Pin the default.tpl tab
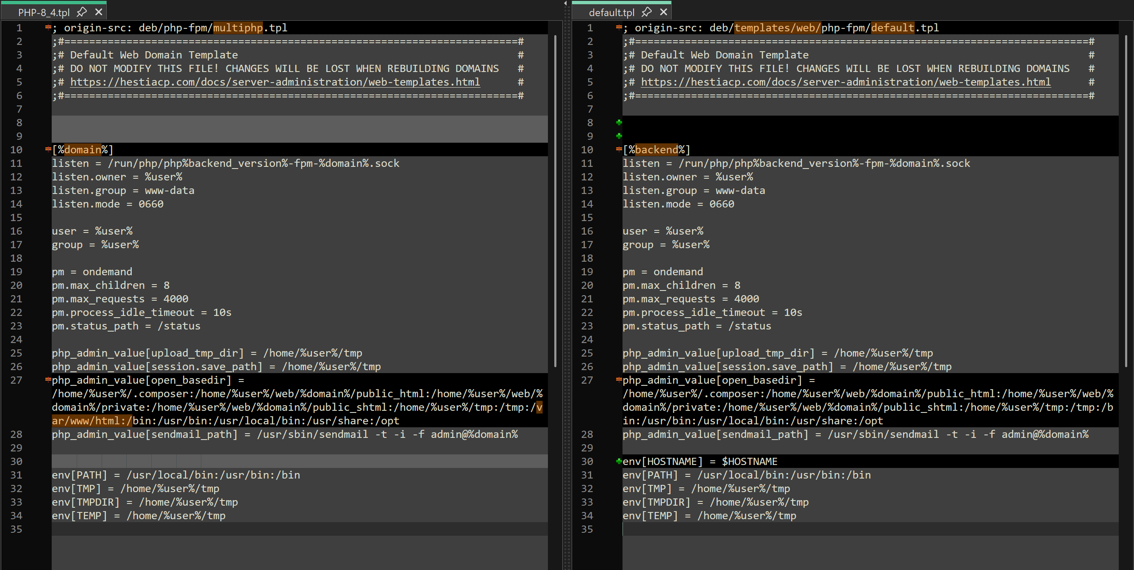1134x570 pixels. click(x=646, y=12)
